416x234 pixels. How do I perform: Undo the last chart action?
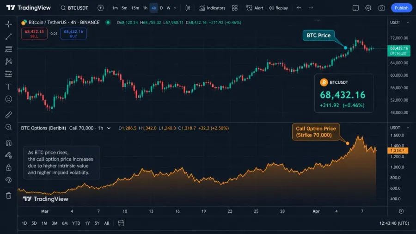pyautogui.click(x=299, y=8)
